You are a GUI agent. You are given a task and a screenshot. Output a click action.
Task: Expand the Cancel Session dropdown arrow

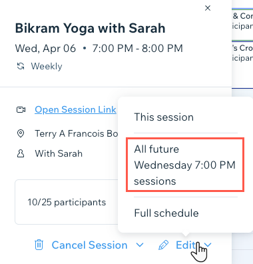click(x=140, y=245)
